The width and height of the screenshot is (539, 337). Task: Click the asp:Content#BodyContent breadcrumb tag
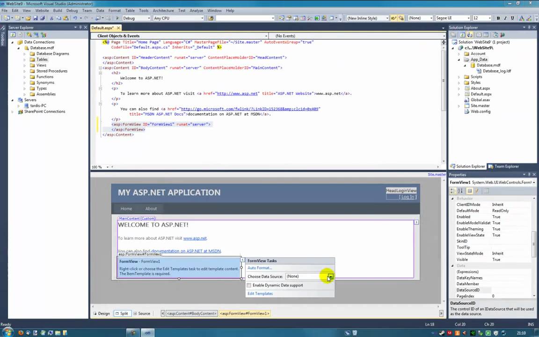point(191,314)
